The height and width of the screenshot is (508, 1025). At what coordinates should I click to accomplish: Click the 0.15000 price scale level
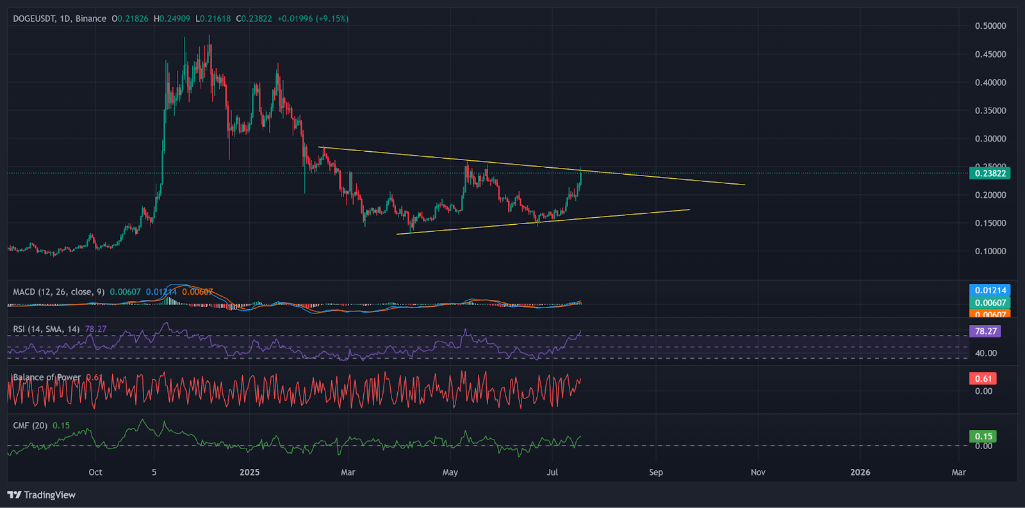990,224
